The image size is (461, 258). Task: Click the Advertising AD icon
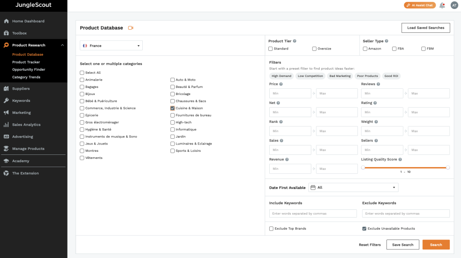tap(6, 136)
